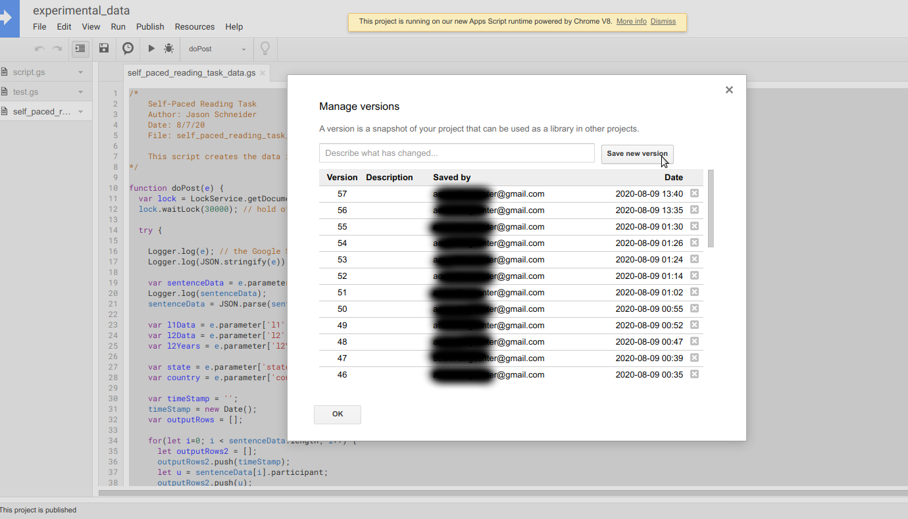Image resolution: width=908 pixels, height=519 pixels.
Task: Open the doPost function dropdown
Action: tap(217, 49)
